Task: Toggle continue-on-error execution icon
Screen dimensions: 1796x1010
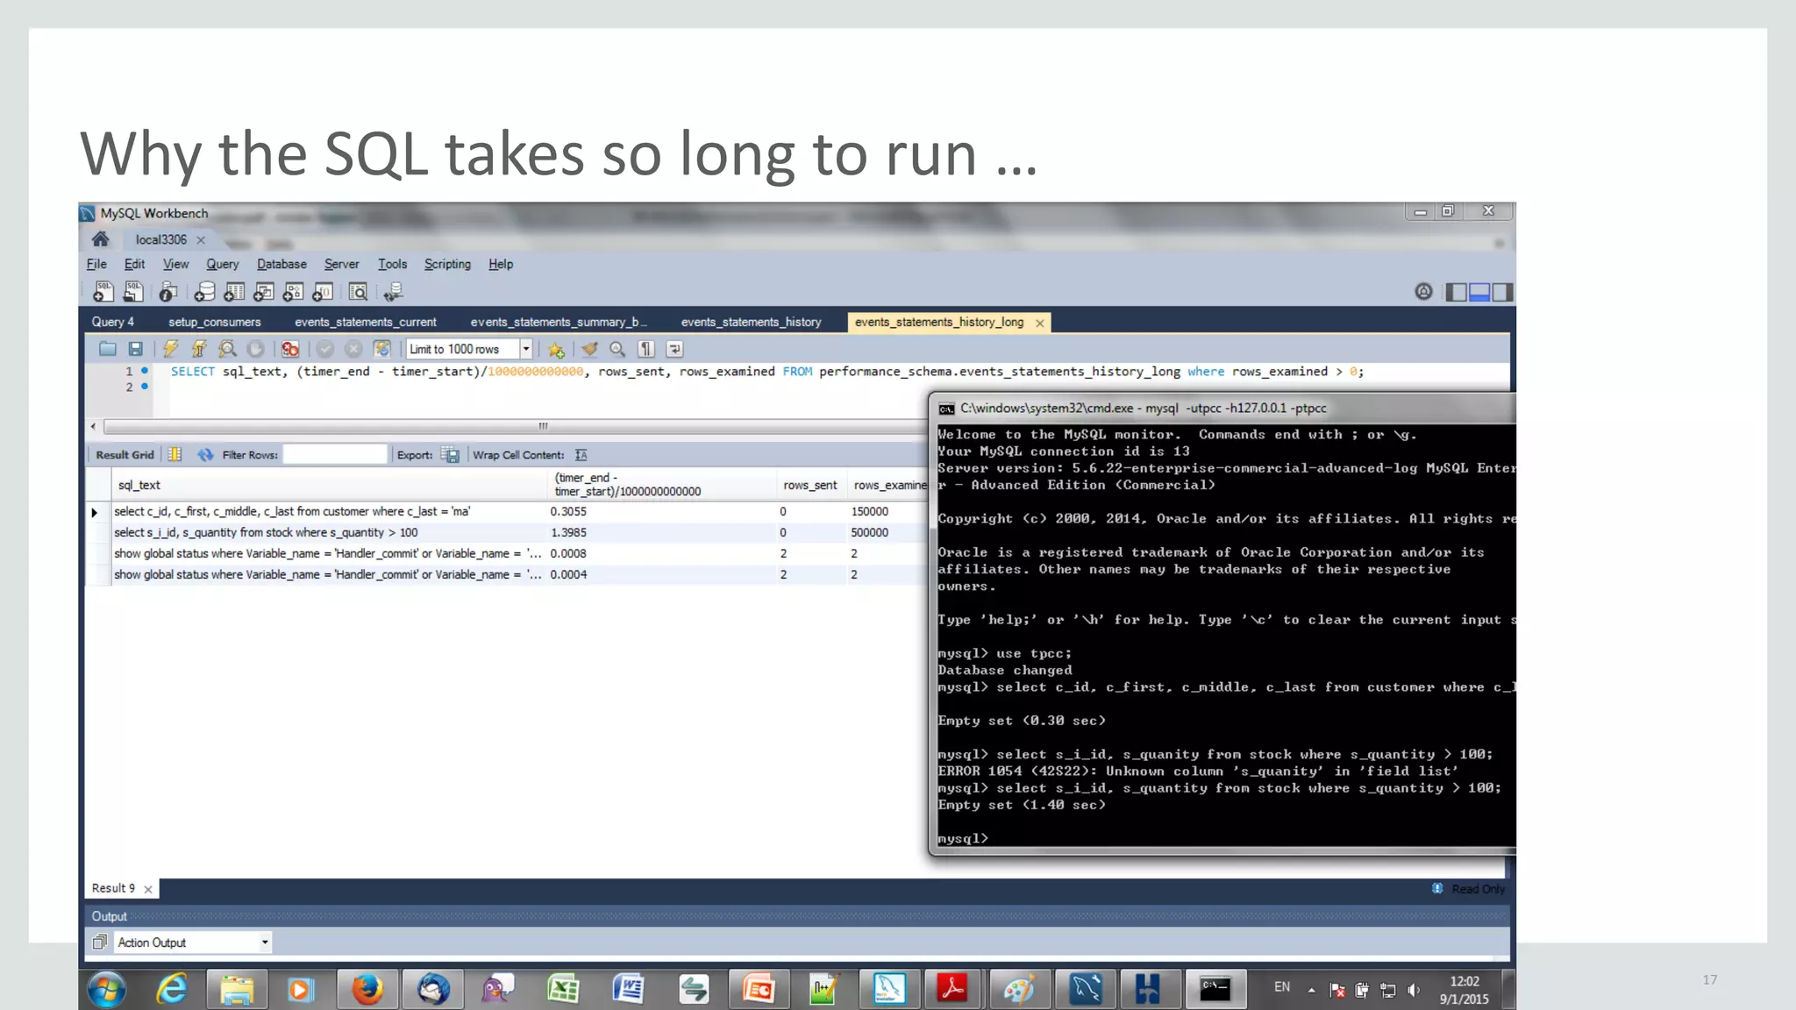Action: pyautogui.click(x=290, y=349)
